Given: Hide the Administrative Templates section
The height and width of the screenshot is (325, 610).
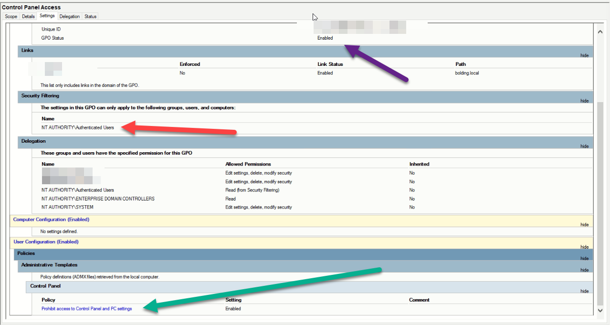Looking at the screenshot, I should point(584,270).
